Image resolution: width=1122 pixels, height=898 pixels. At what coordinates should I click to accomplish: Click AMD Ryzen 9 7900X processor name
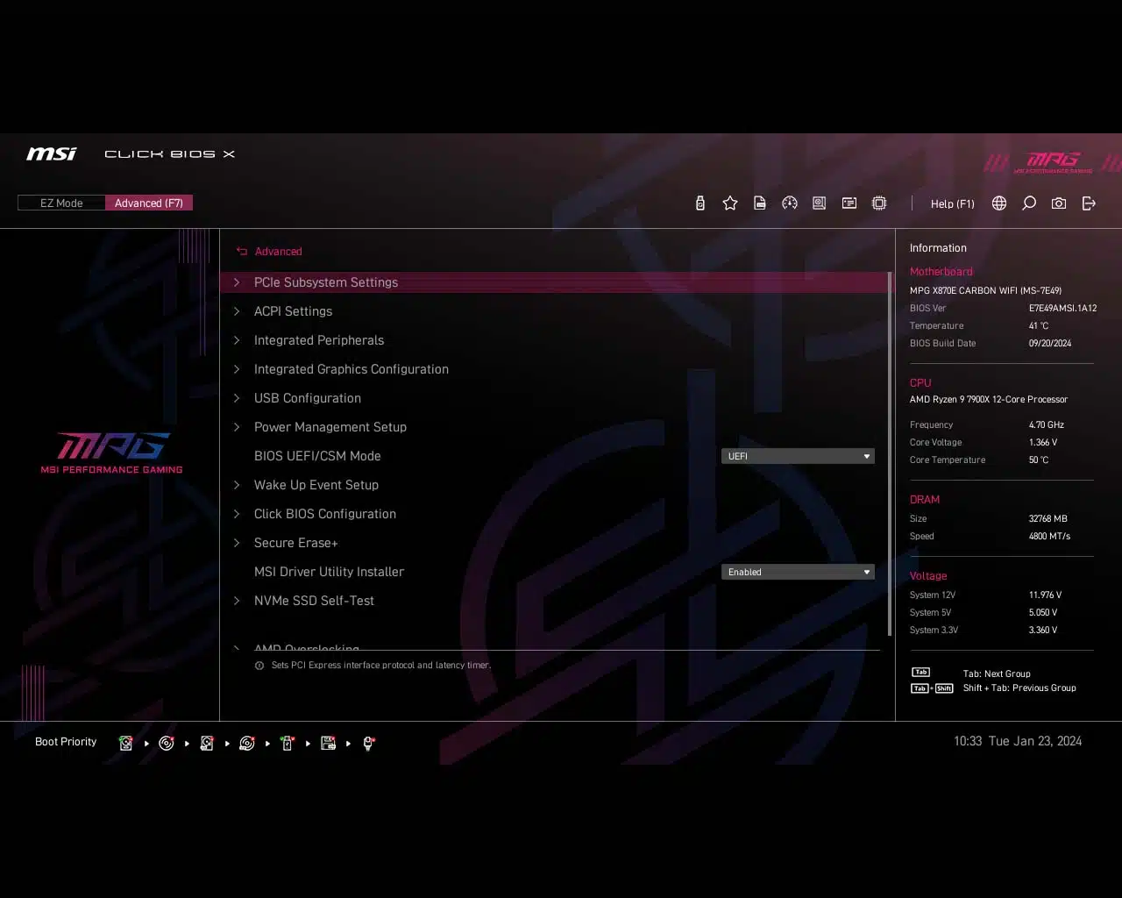pyautogui.click(x=989, y=400)
